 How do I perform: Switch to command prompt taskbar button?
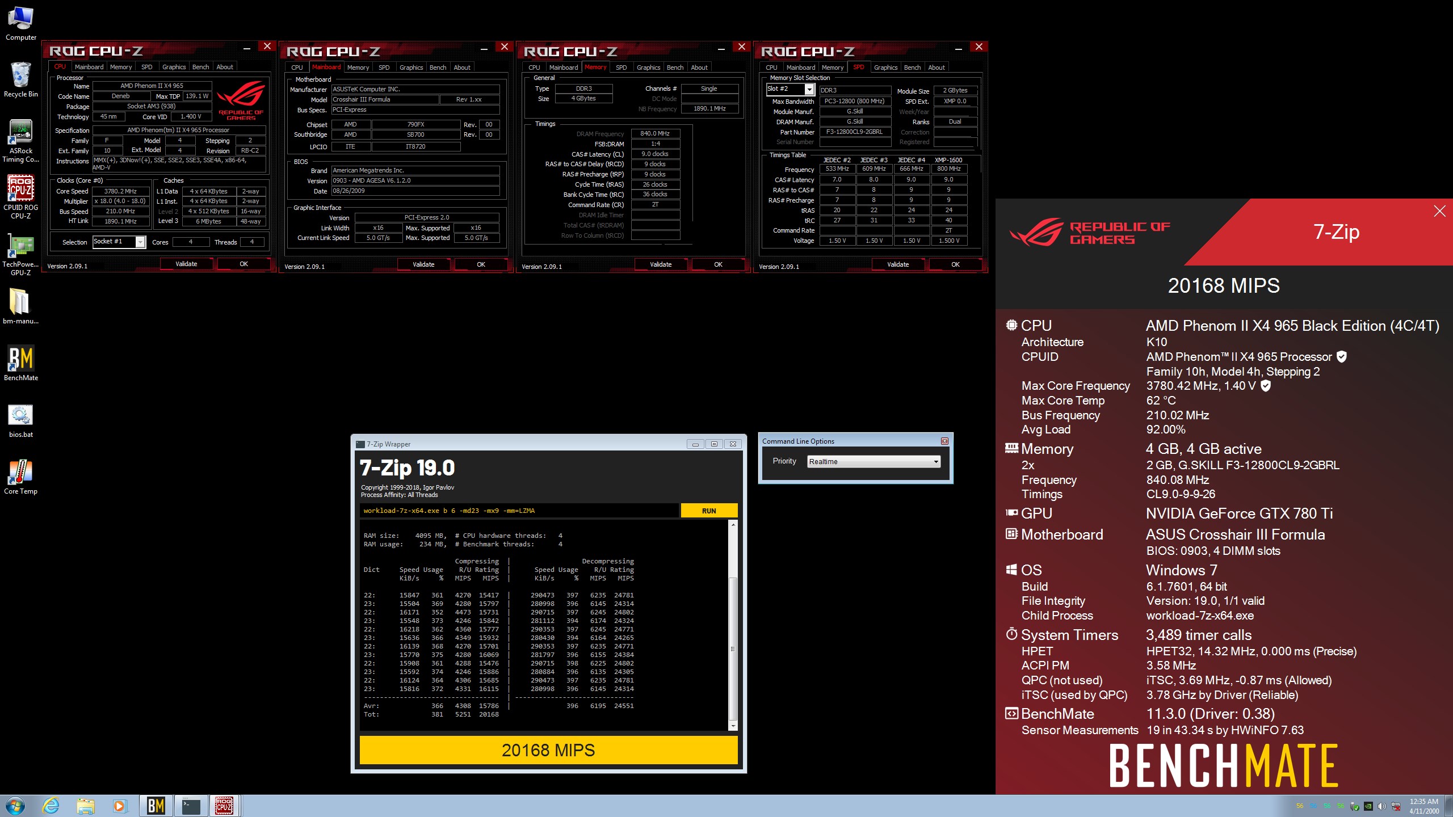(191, 806)
